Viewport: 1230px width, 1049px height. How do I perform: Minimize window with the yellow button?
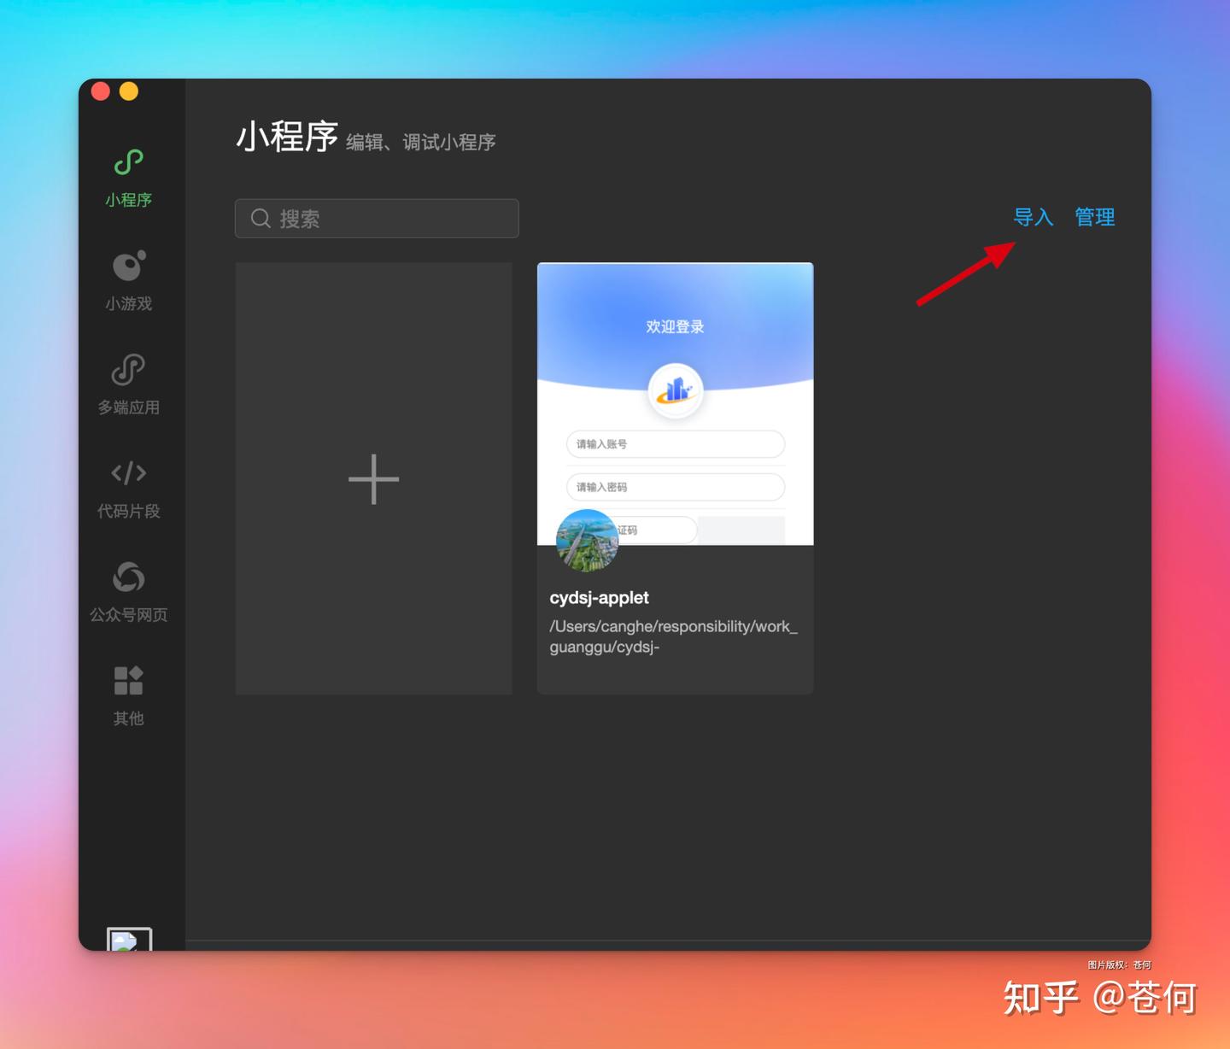click(129, 91)
